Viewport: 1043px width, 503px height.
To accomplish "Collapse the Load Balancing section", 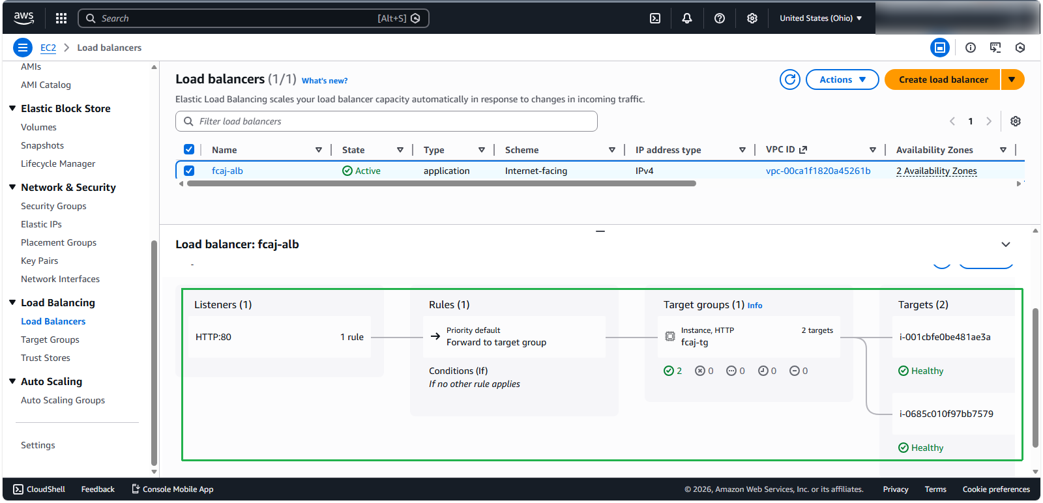I will (x=12, y=302).
